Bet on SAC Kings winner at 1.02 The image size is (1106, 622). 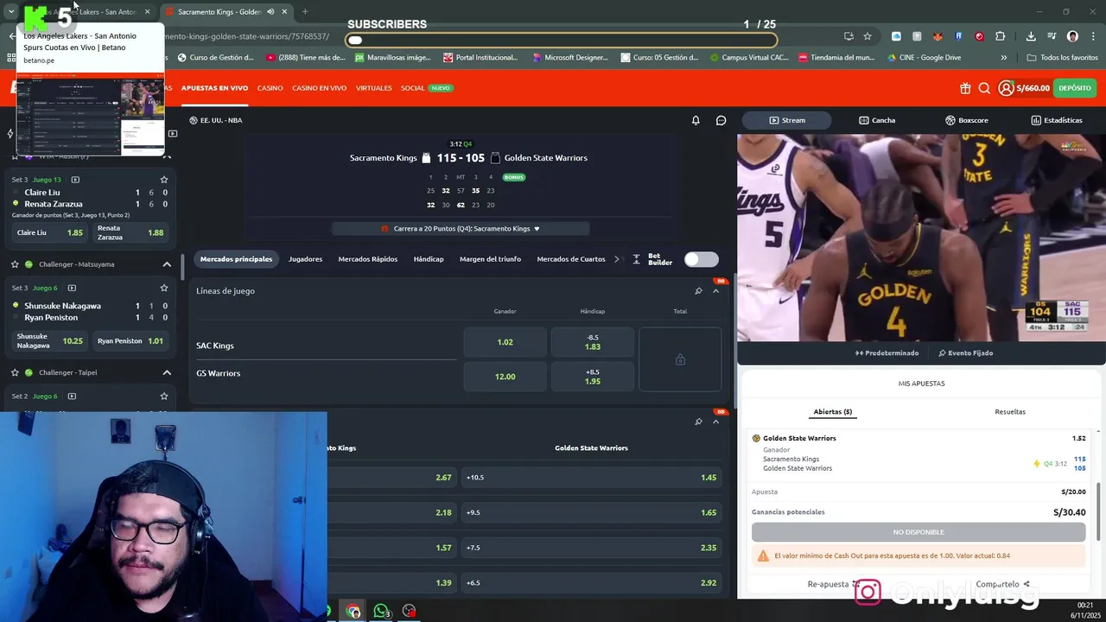coord(505,342)
